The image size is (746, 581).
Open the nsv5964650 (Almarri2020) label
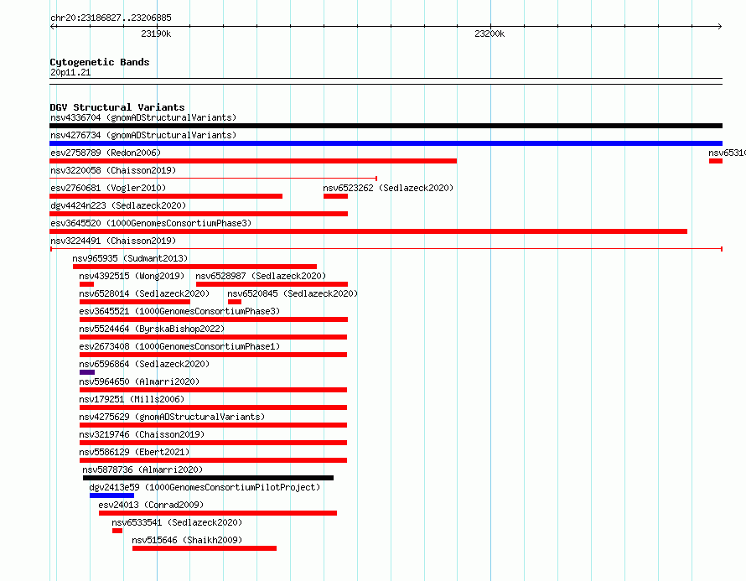click(139, 381)
